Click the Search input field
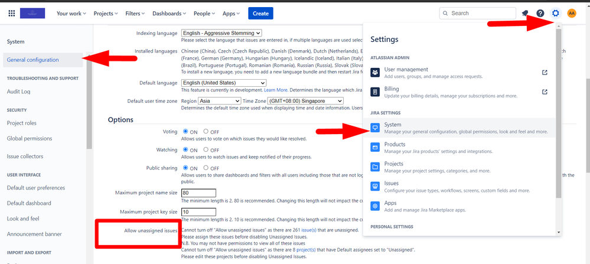This screenshot has height=264, width=590. (478, 13)
